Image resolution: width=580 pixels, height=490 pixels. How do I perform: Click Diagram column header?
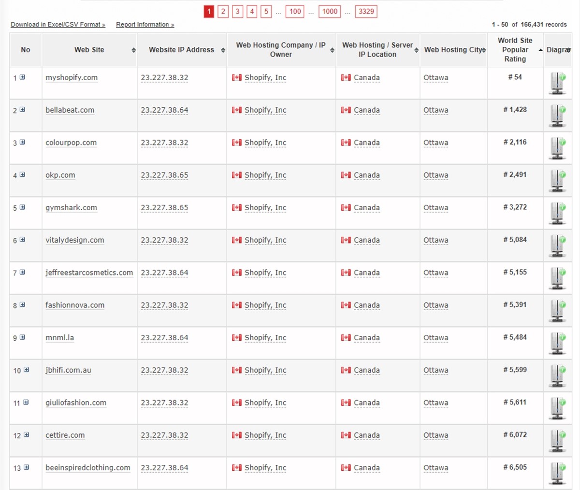tap(558, 50)
